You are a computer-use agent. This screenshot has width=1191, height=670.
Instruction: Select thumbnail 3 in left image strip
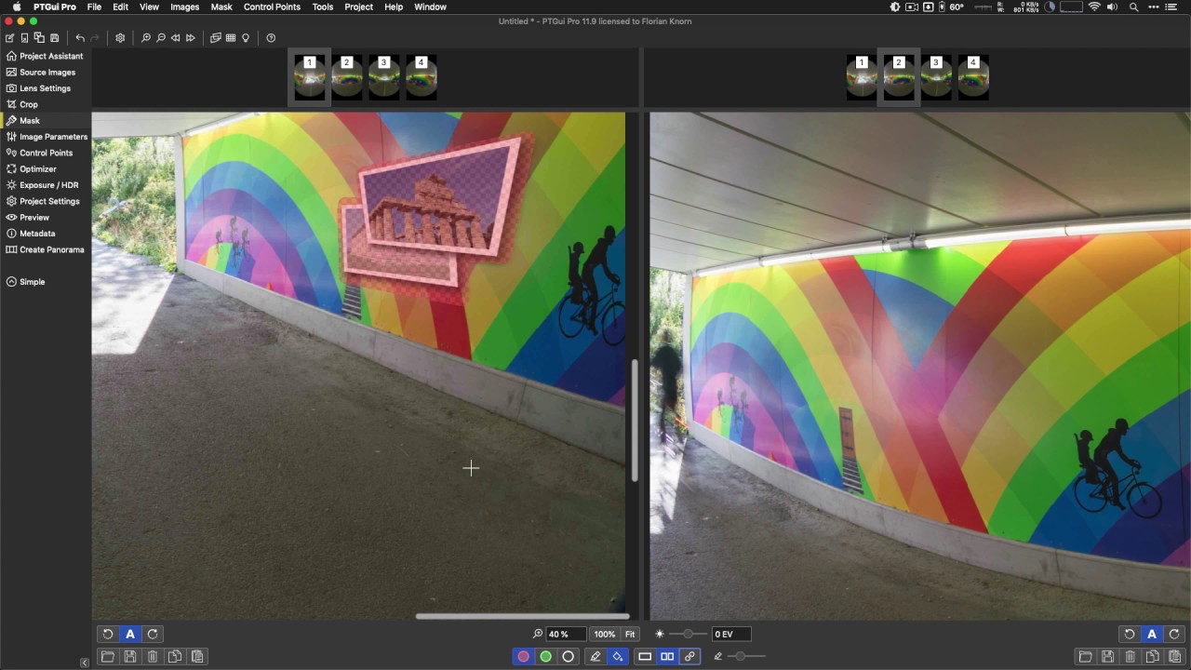coord(384,76)
